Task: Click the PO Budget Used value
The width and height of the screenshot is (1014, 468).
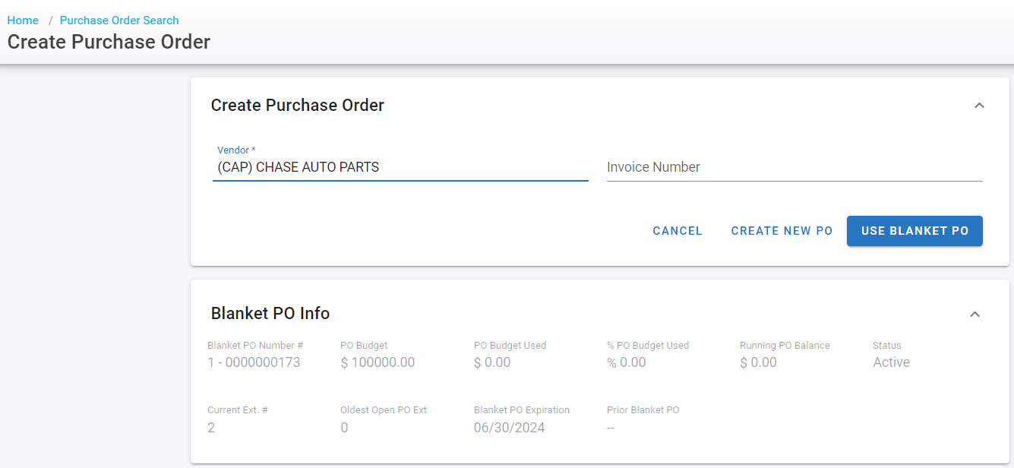Action: [492, 362]
